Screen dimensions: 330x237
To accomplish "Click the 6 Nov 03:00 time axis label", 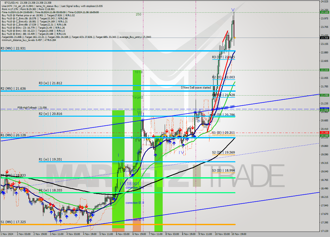I will 123,234.
